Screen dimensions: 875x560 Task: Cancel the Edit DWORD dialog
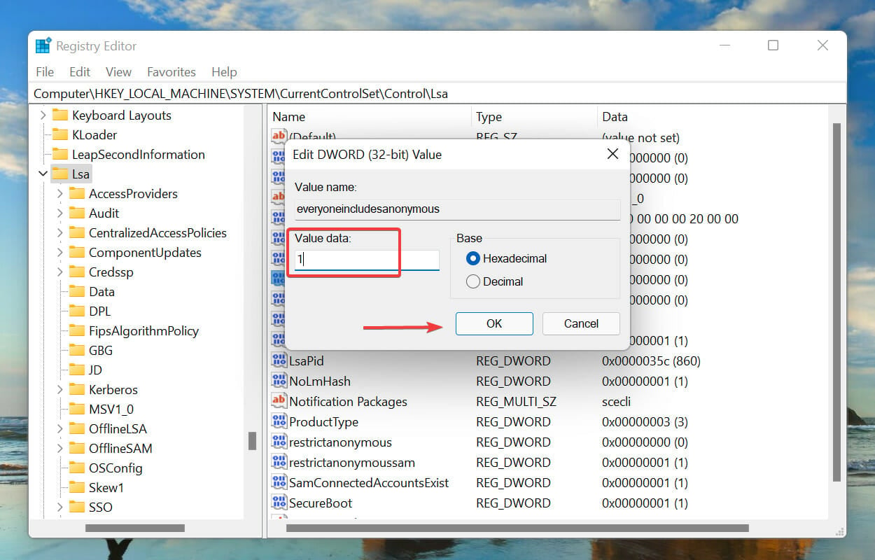tap(581, 323)
